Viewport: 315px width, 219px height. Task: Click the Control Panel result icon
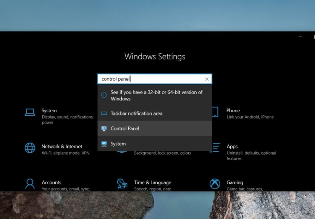(x=104, y=128)
